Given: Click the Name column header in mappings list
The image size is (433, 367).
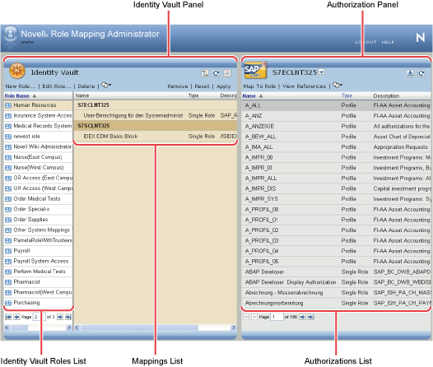Looking at the screenshot, I should [82, 95].
